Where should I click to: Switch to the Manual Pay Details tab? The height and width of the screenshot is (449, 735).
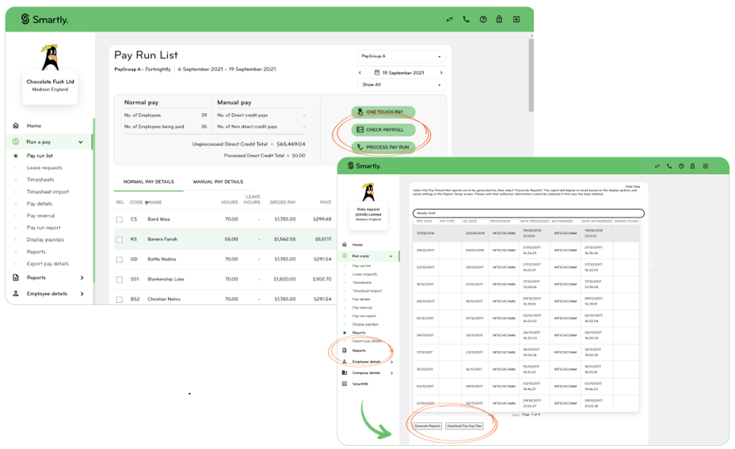click(218, 182)
